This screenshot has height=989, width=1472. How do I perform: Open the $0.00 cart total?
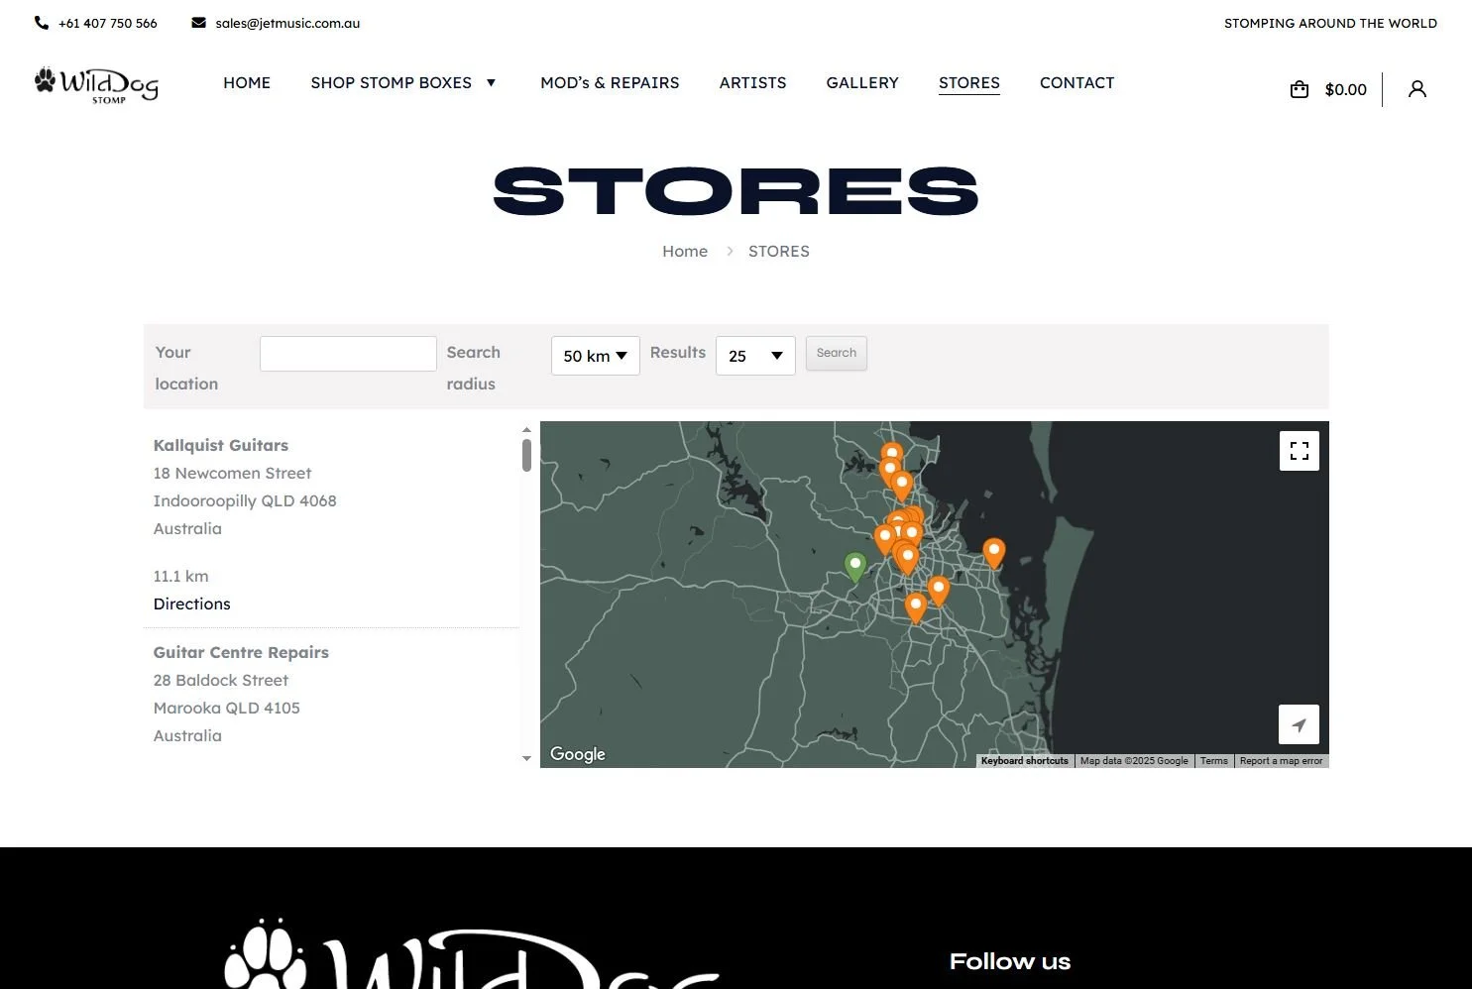(x=1345, y=89)
